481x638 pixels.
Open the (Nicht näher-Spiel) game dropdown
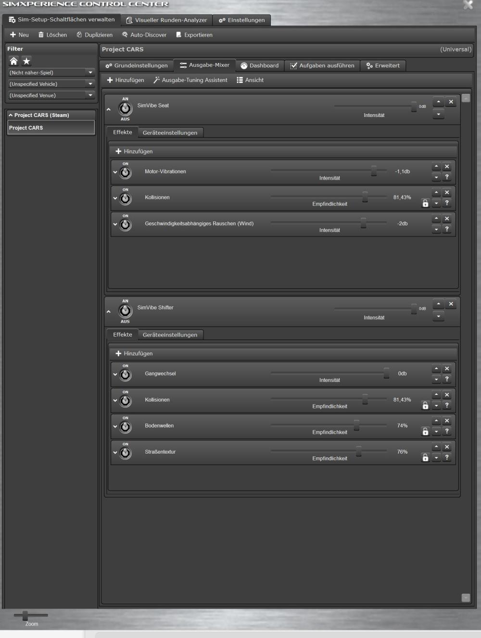[51, 72]
